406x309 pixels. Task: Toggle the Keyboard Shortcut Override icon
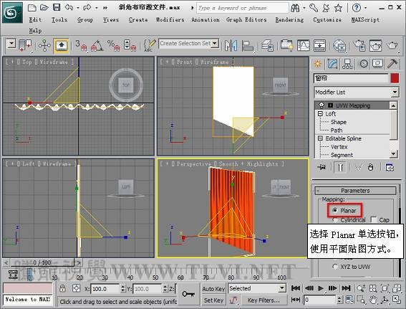tap(61, 46)
